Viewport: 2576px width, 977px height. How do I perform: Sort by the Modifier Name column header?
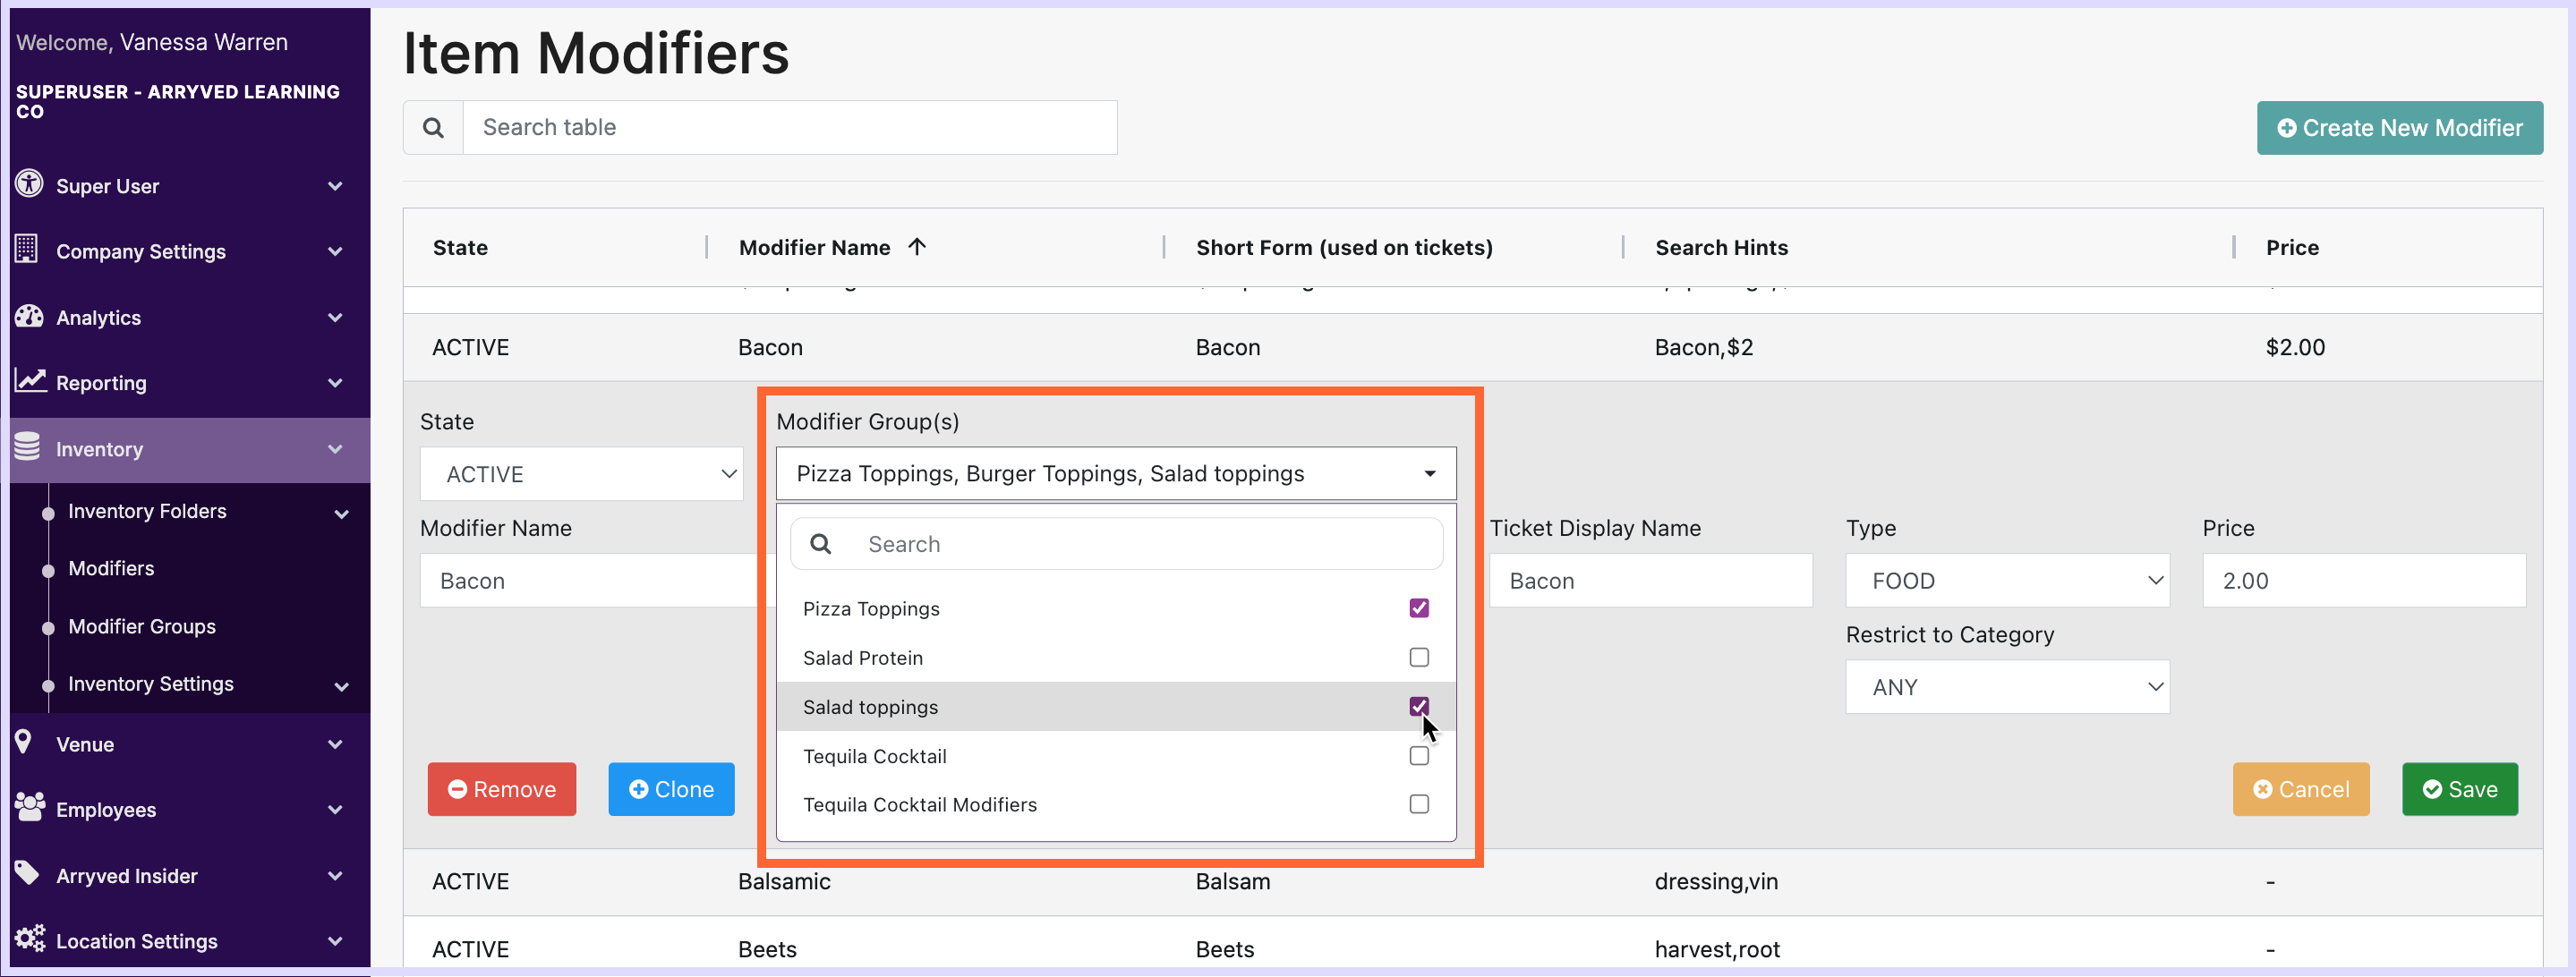click(814, 247)
